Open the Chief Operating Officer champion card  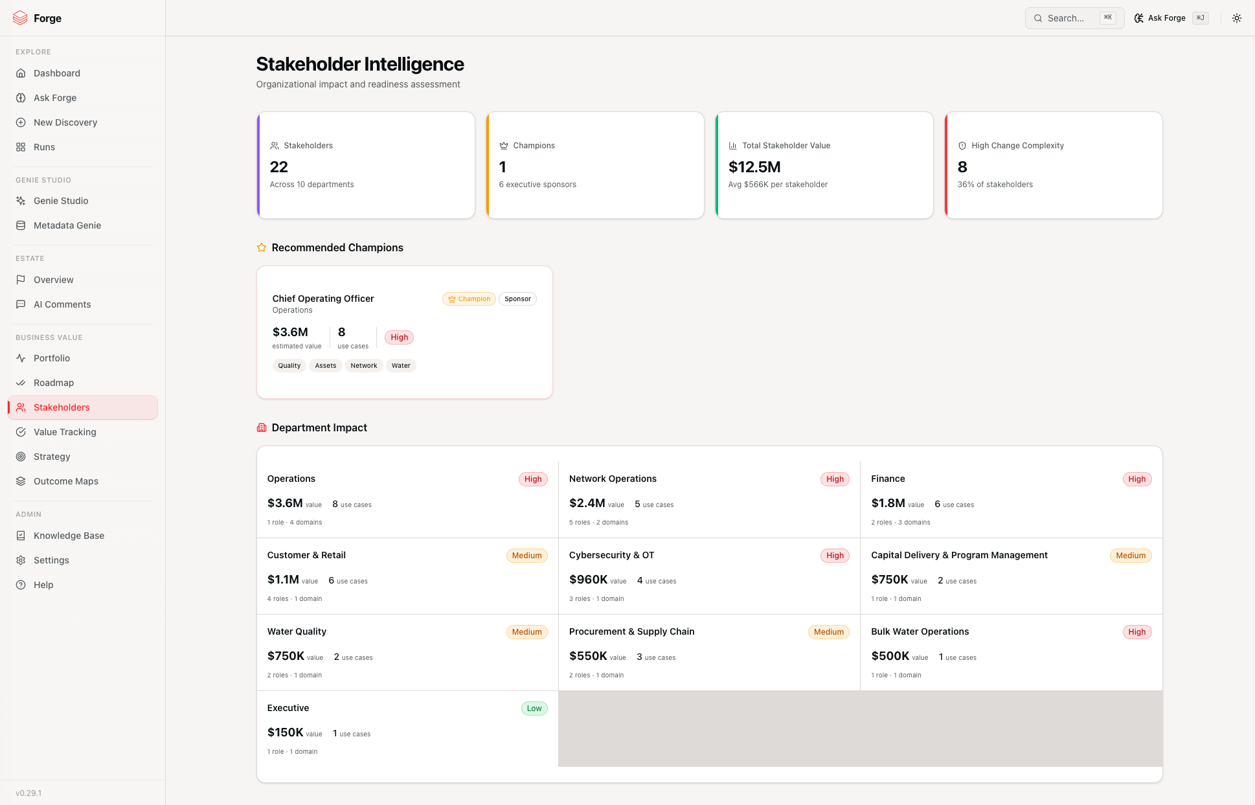pos(405,332)
